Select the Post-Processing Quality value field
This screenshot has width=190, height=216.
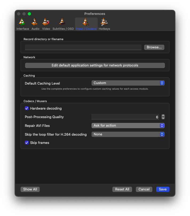(125, 117)
